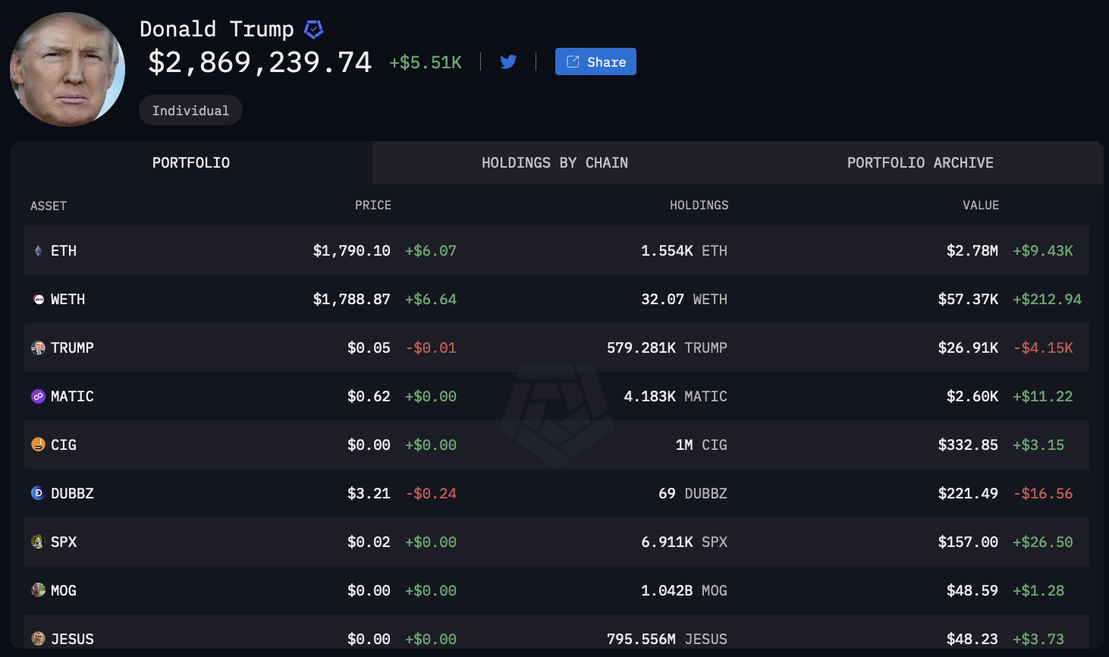Select the Portfolio tab
Viewport: 1109px width, 657px height.
point(191,162)
